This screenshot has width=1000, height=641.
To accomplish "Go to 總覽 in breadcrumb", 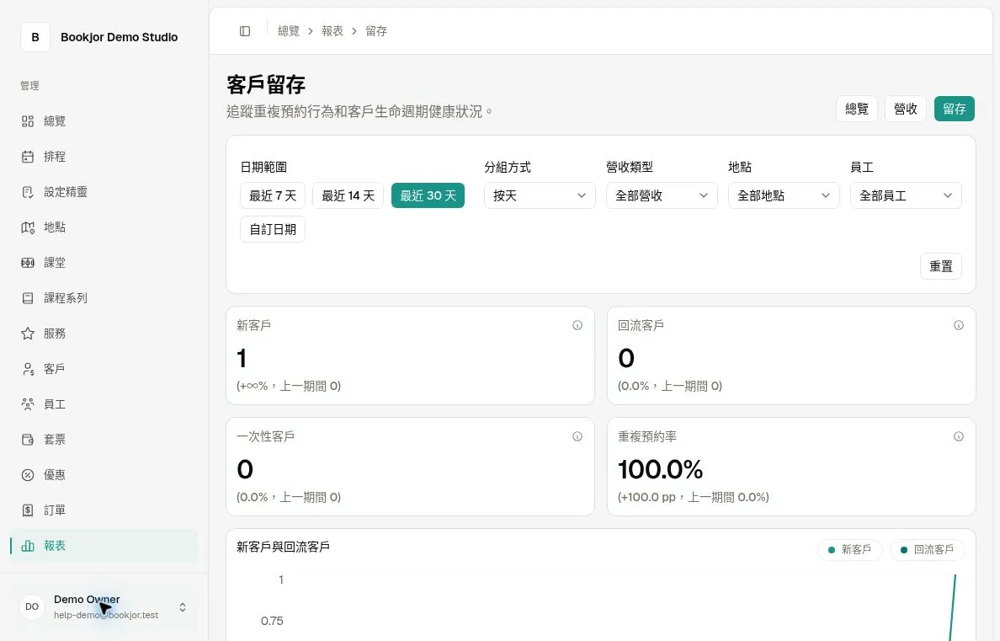I will [288, 31].
